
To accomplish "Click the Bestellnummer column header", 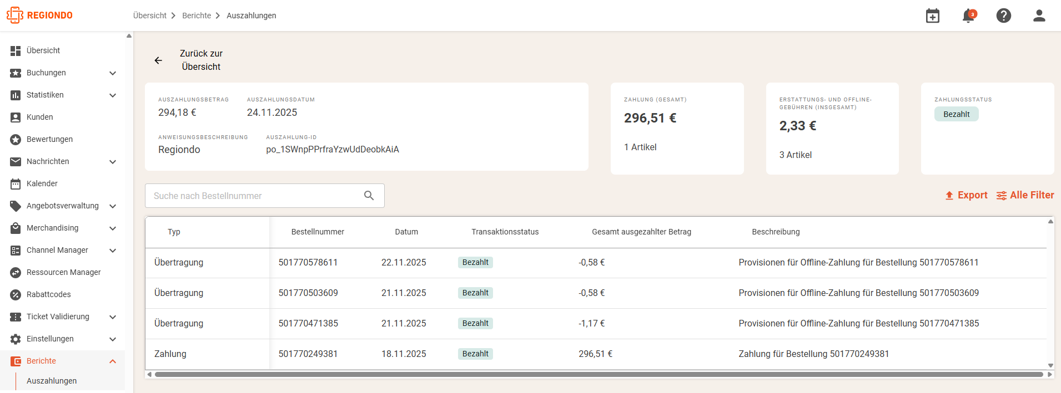I will tap(318, 232).
